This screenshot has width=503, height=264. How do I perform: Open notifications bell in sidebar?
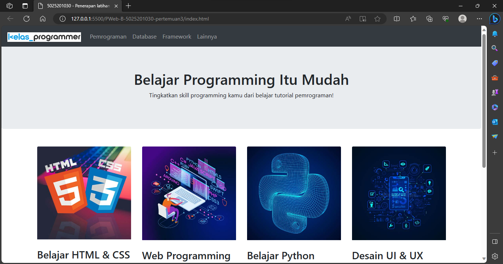coord(495,34)
